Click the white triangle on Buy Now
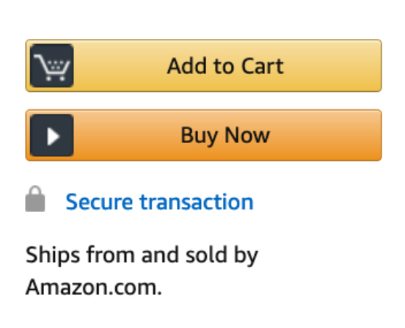 point(54,136)
